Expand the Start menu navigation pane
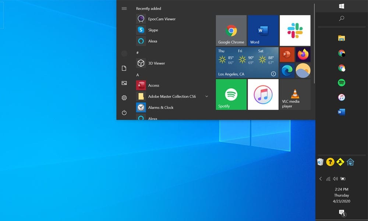Viewport: 368px width, 221px height. click(x=124, y=8)
